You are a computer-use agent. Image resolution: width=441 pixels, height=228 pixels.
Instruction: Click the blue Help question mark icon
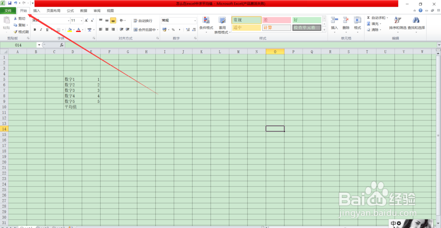(420, 11)
